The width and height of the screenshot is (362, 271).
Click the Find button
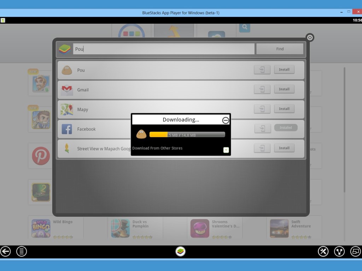[x=280, y=49]
